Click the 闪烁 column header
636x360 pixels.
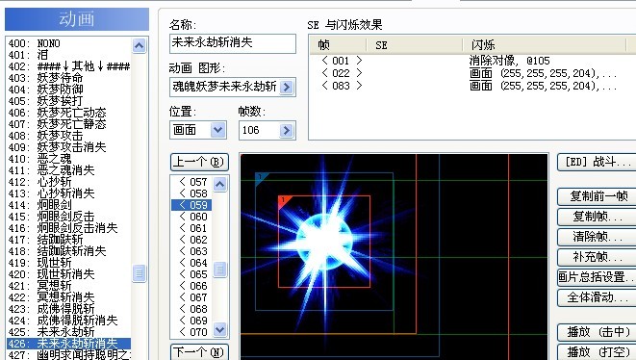coord(545,44)
